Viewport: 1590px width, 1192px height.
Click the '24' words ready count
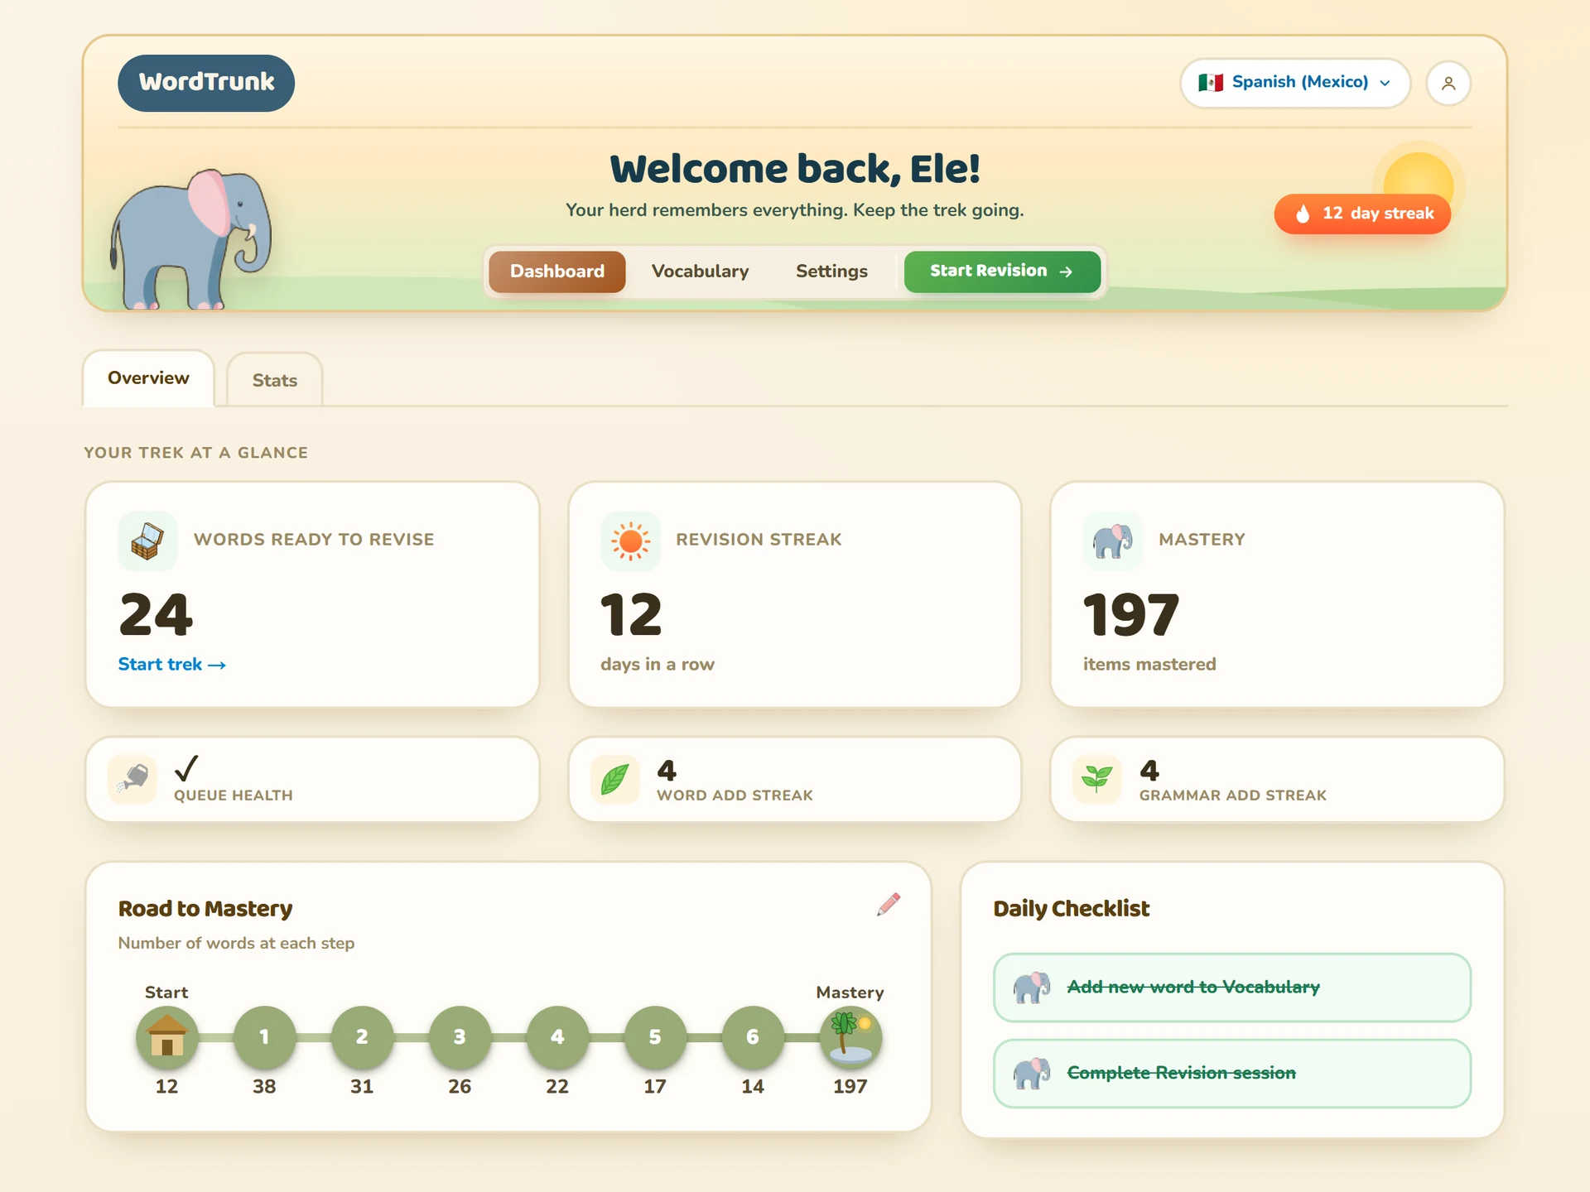coord(156,615)
